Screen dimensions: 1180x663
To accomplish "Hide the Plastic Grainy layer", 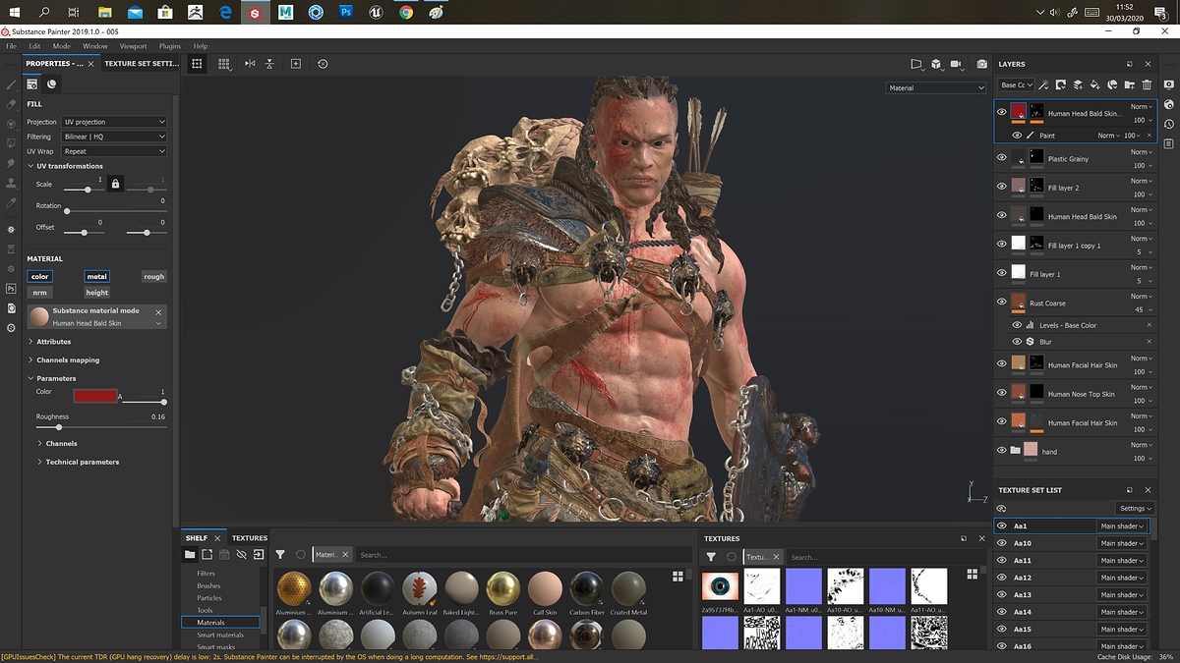I will coord(1002,158).
